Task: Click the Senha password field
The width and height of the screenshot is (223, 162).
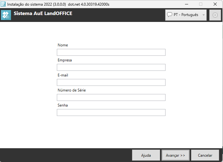Action: tap(111, 112)
